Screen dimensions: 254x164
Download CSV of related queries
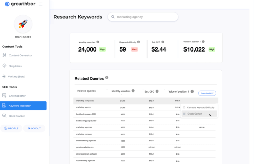click(207, 93)
